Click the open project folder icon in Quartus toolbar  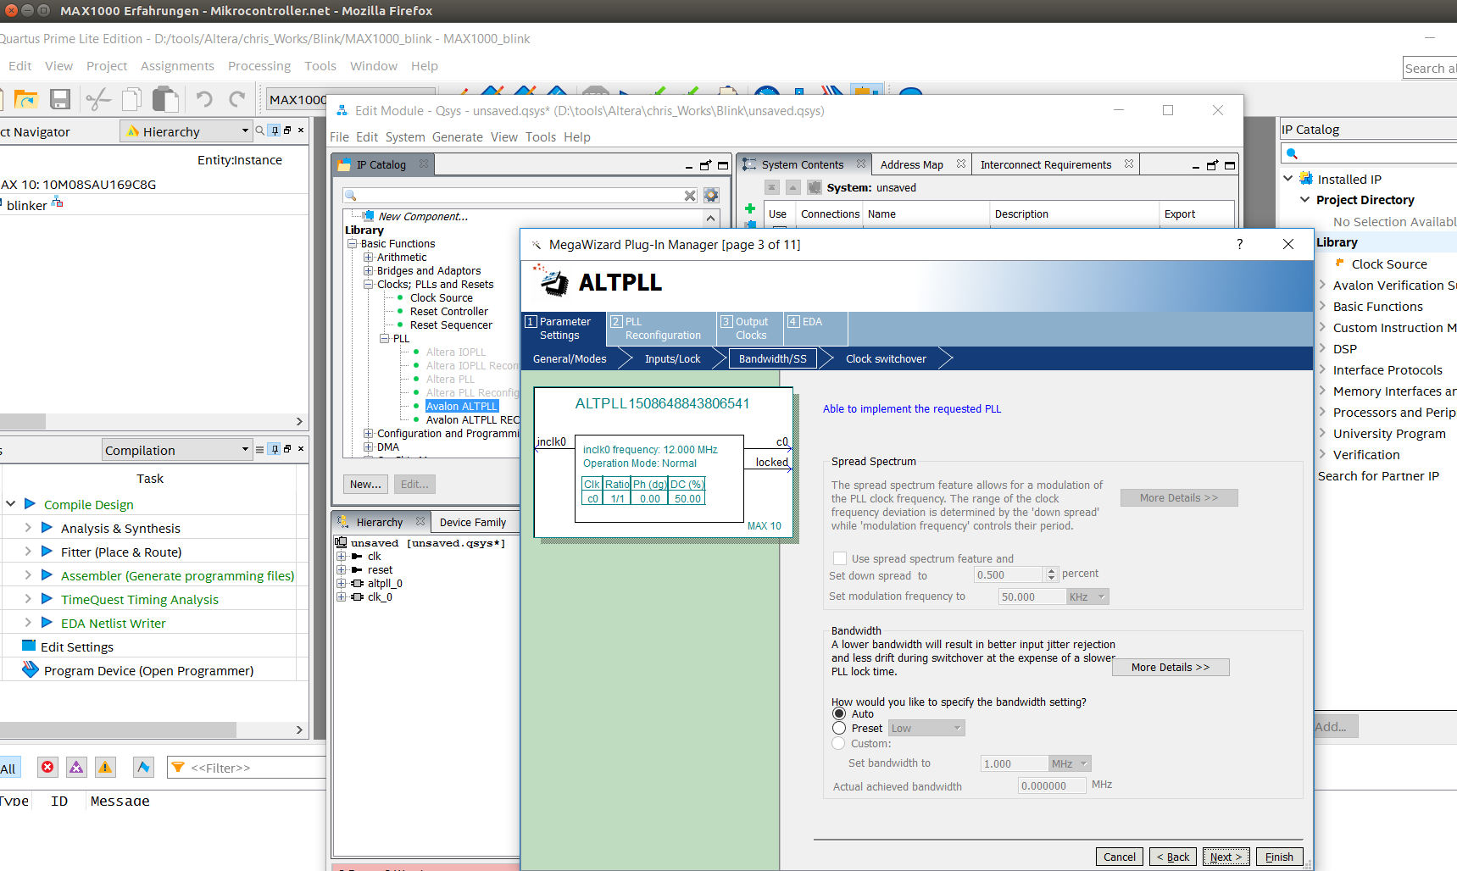coord(26,99)
